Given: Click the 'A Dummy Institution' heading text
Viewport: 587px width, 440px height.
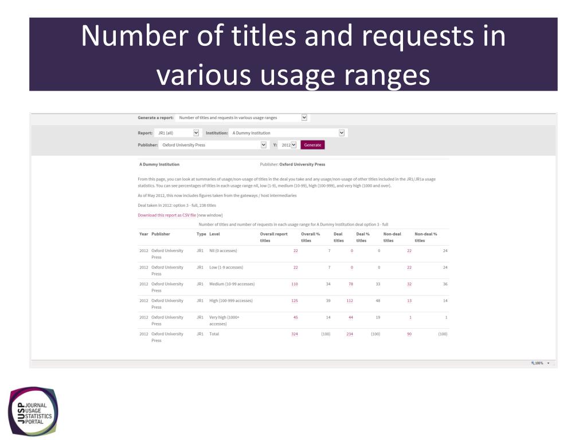Looking at the screenshot, I should click(x=159, y=164).
